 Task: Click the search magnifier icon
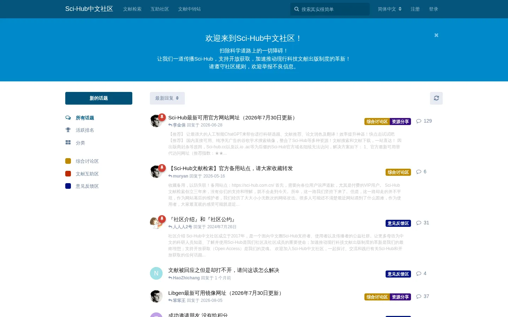(x=297, y=9)
